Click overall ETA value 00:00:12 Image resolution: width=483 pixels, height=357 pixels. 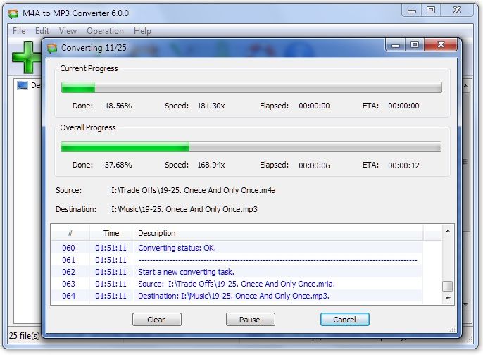404,165
